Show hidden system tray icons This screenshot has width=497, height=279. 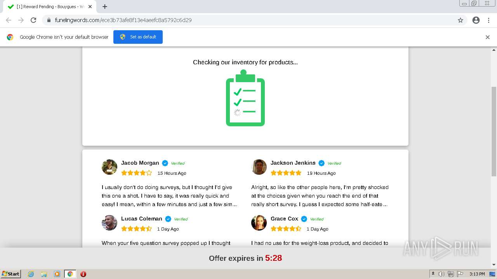(x=433, y=274)
